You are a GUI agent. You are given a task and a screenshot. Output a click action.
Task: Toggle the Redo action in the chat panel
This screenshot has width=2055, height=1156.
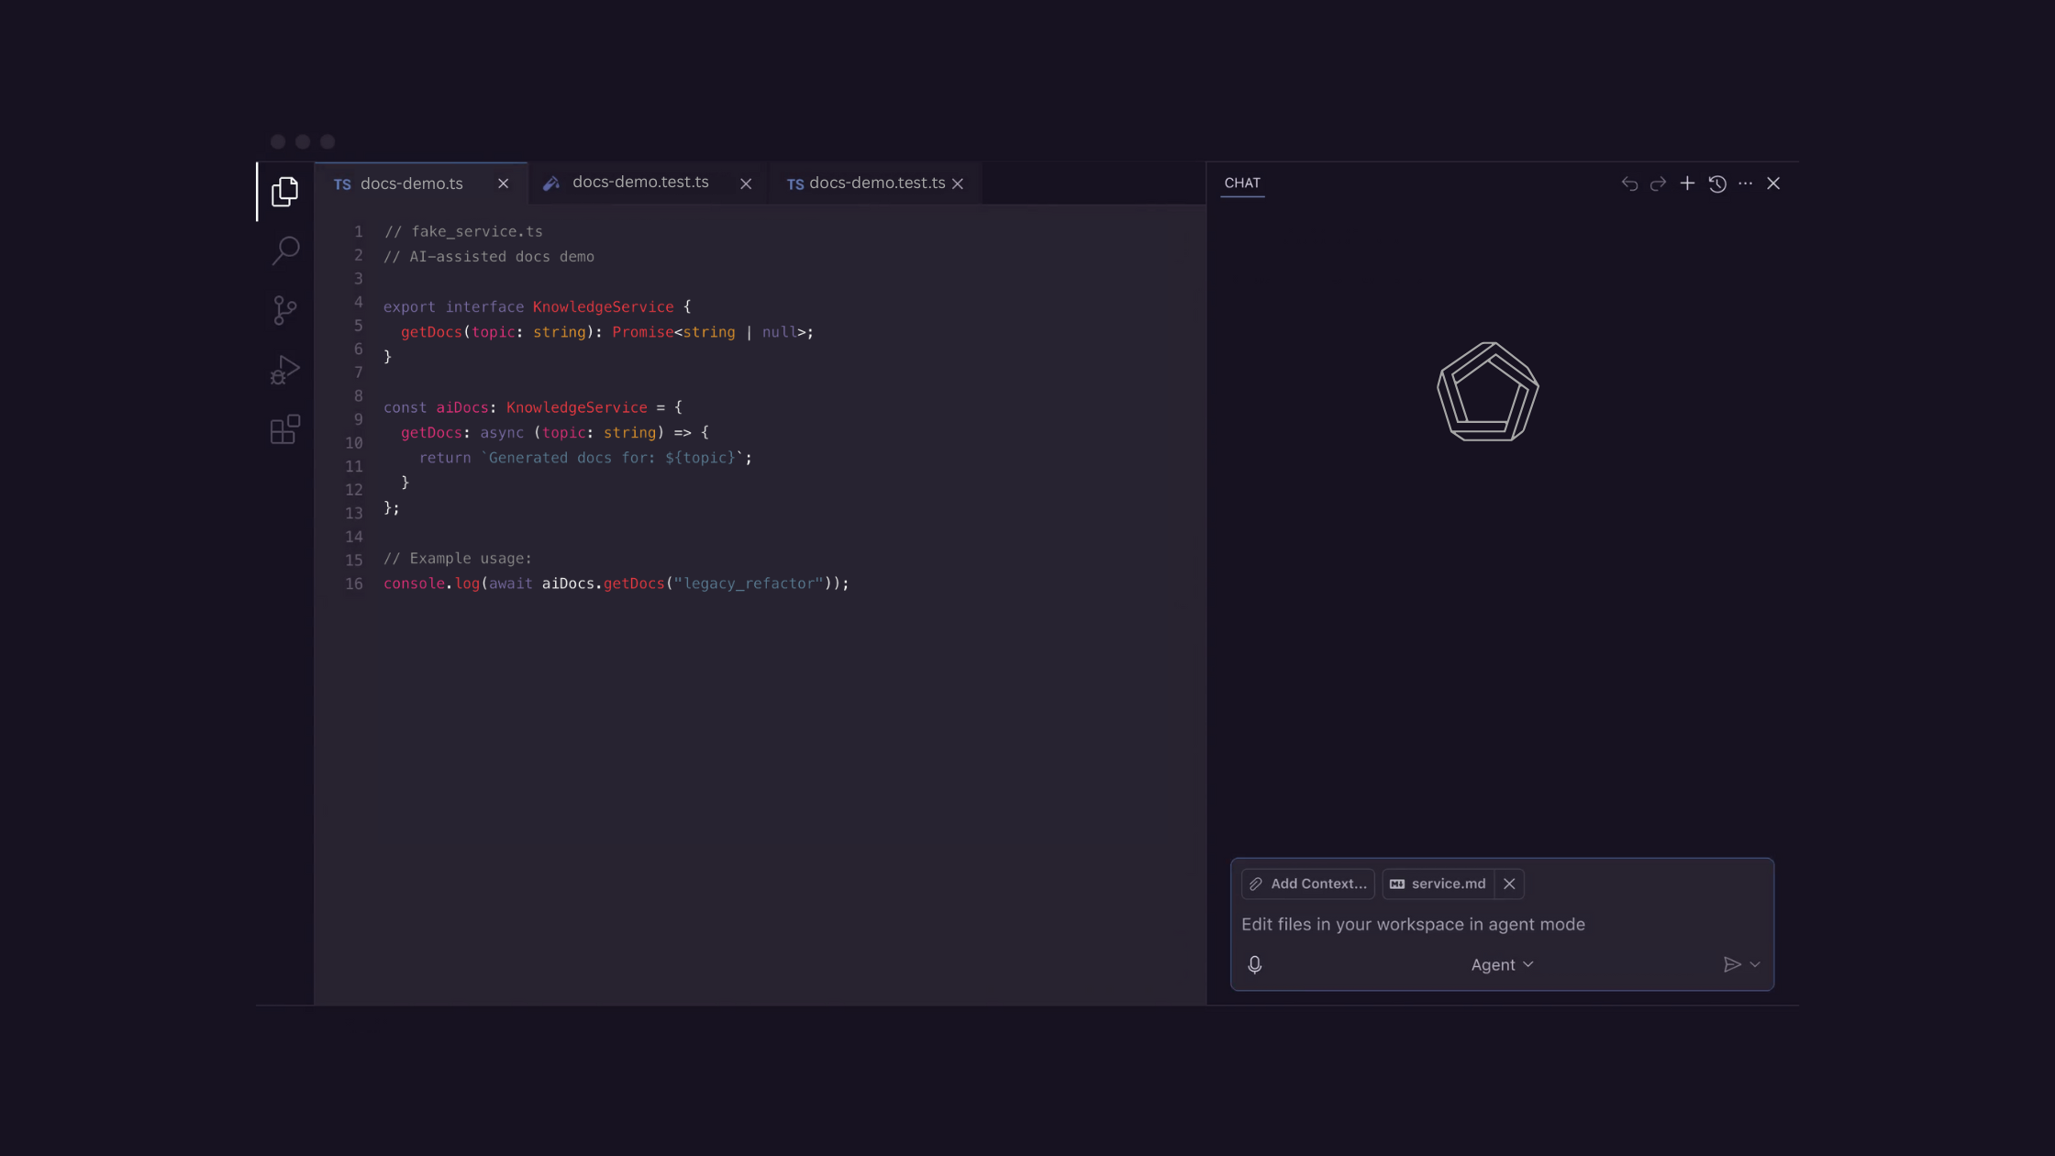click(1658, 183)
